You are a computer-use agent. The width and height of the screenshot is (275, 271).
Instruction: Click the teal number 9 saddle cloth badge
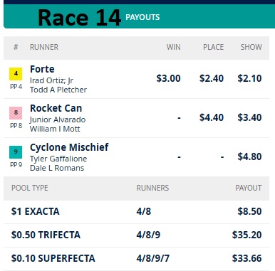(16, 152)
